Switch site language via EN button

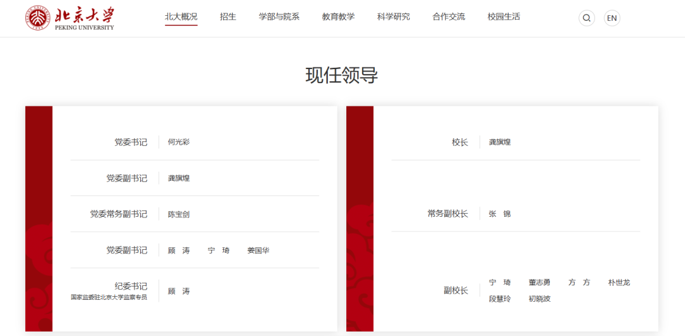click(x=612, y=18)
